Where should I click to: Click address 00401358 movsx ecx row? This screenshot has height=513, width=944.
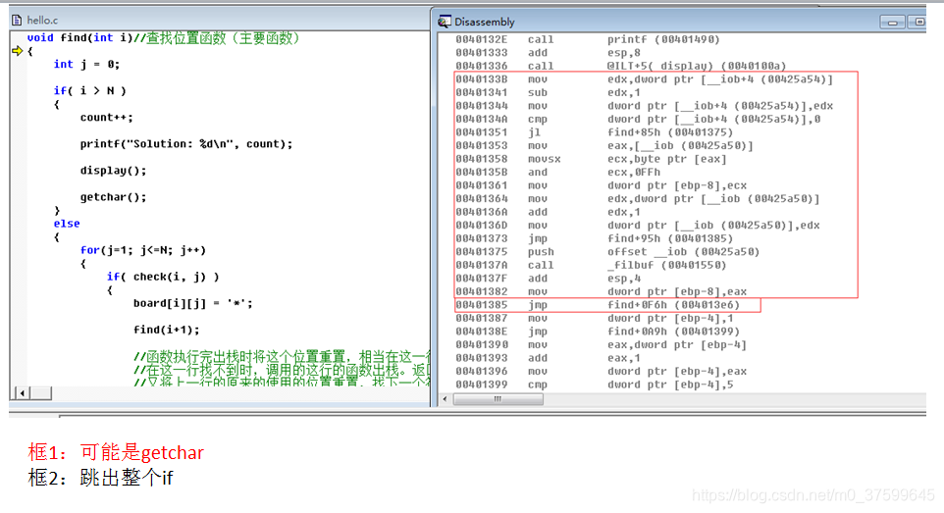(591, 158)
